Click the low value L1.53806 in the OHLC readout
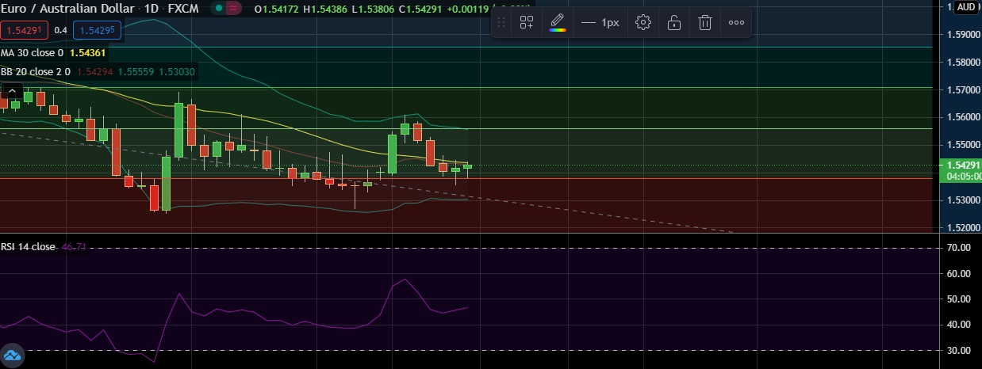 (x=372, y=9)
